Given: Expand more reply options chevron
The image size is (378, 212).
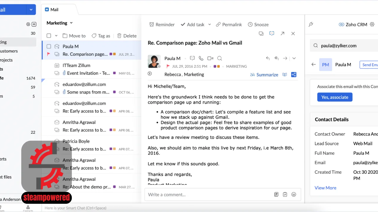Looking at the screenshot, I should point(294,58).
